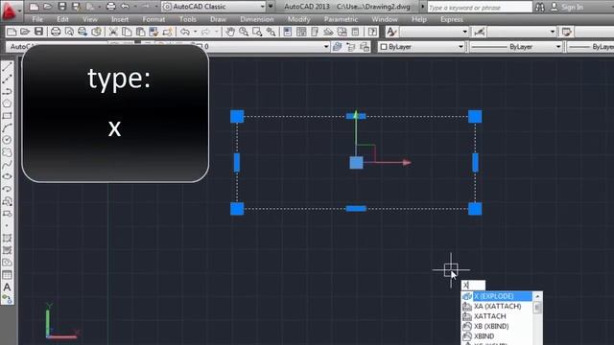Click the Zoom Window icon
This screenshot has height=345, width=614.
[257, 32]
